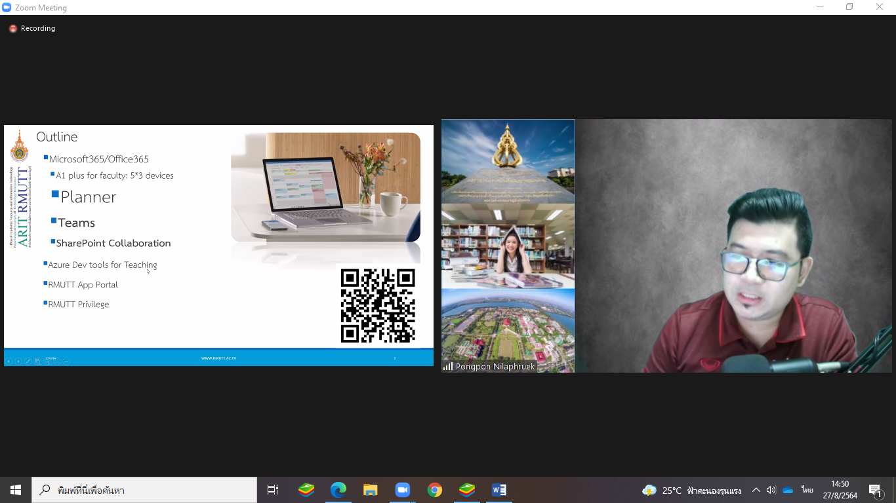
Task: Open the 14:50 clock and date
Action: tap(840, 490)
